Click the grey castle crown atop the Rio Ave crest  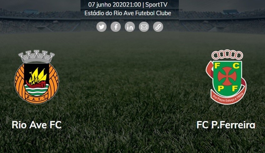click(x=37, y=56)
